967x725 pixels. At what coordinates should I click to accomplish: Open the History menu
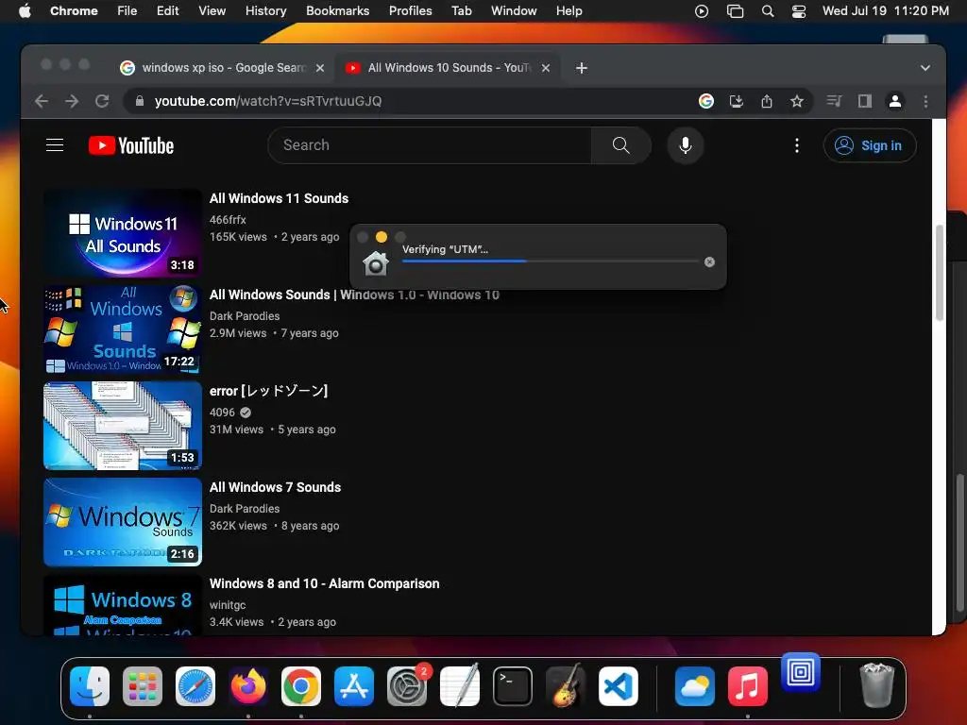265,11
